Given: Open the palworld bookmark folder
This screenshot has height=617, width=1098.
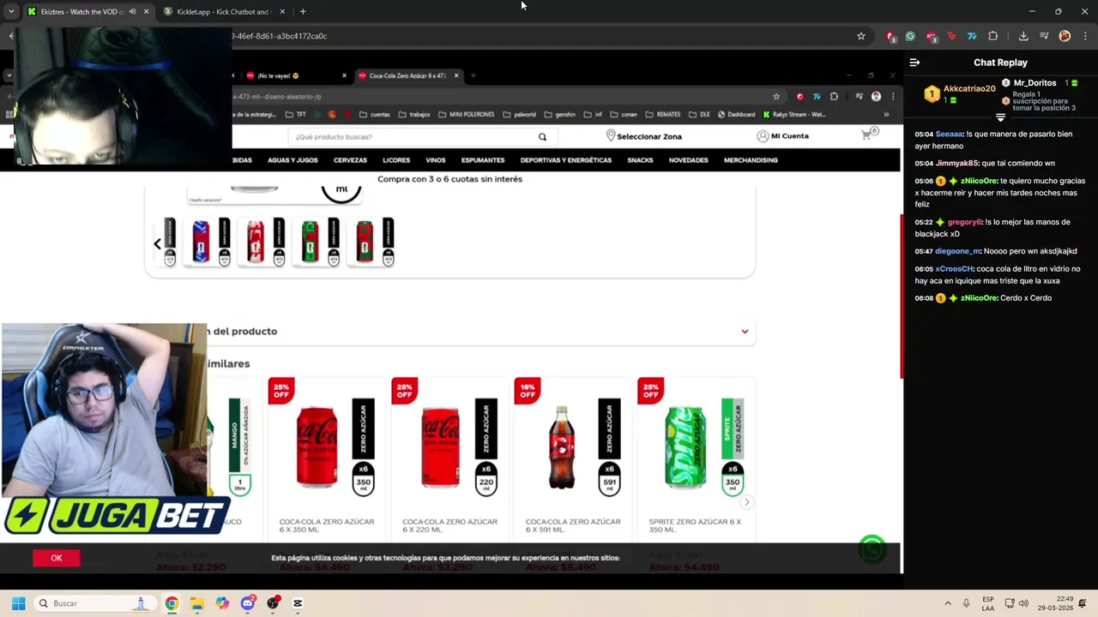Looking at the screenshot, I should point(520,114).
